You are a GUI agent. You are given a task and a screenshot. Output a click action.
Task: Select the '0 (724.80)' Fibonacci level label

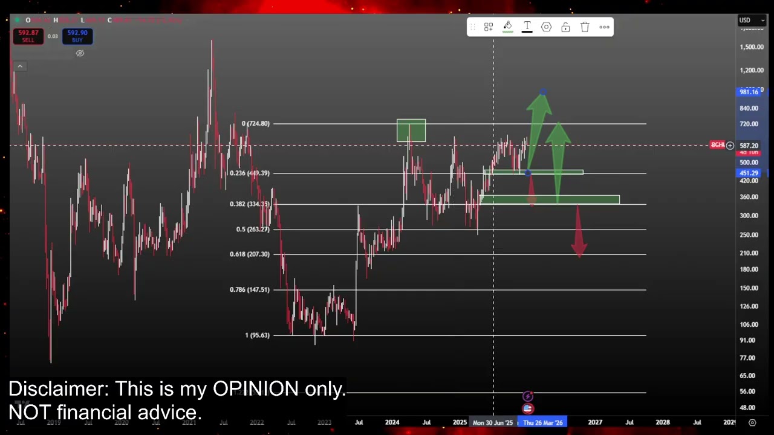point(255,124)
